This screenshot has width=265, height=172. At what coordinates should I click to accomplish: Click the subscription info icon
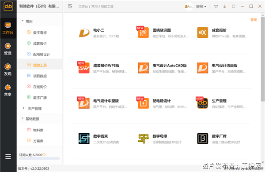(44, 155)
